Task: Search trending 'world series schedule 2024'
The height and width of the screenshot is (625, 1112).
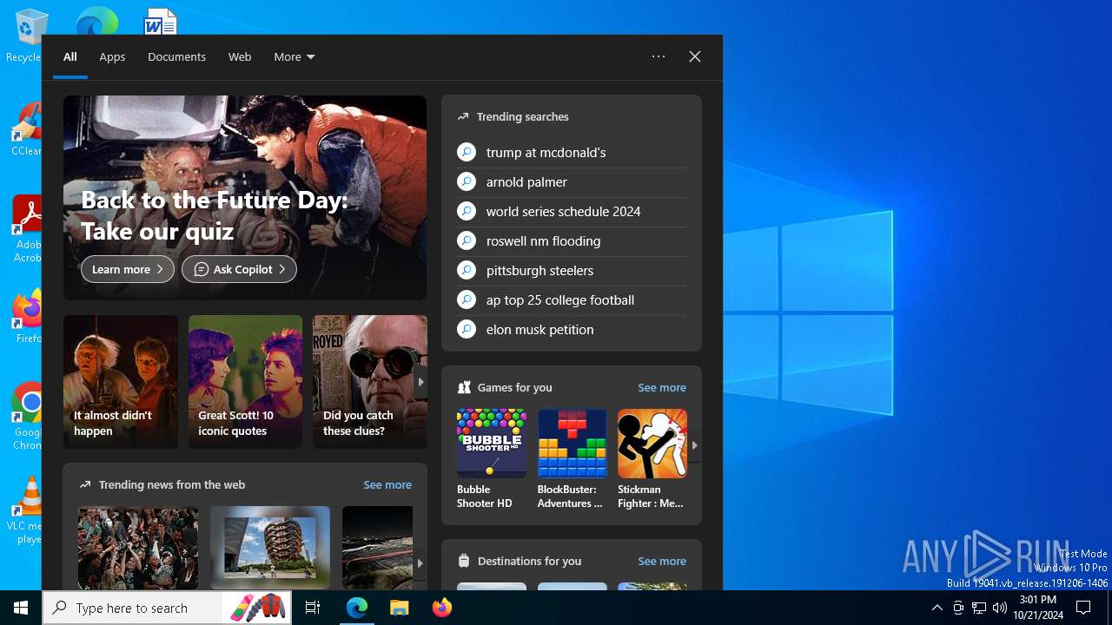Action: (x=572, y=211)
